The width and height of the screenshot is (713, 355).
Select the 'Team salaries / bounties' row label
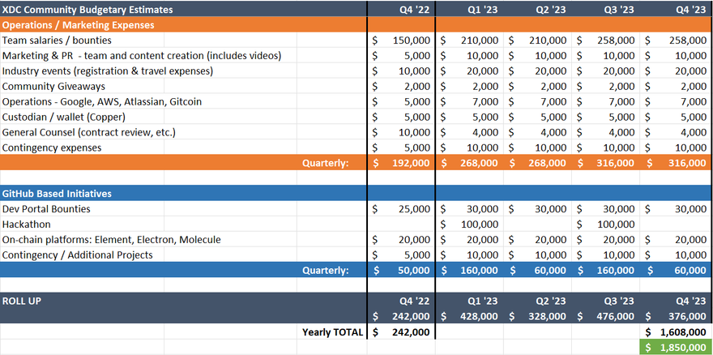(57, 40)
